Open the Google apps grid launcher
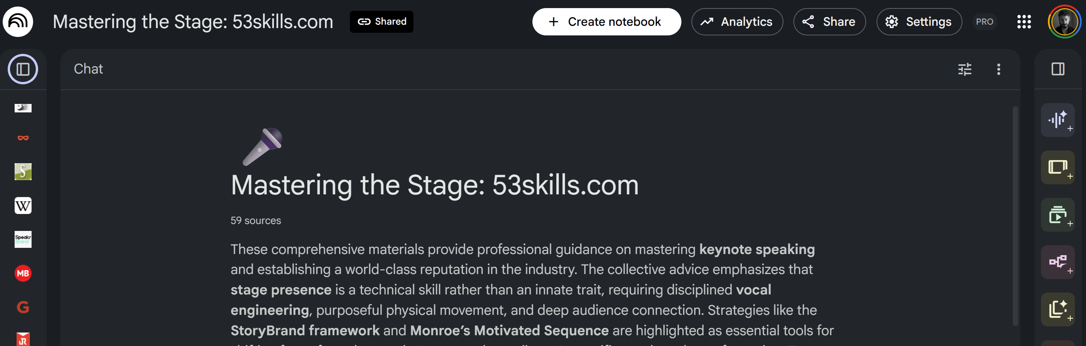 (1024, 22)
